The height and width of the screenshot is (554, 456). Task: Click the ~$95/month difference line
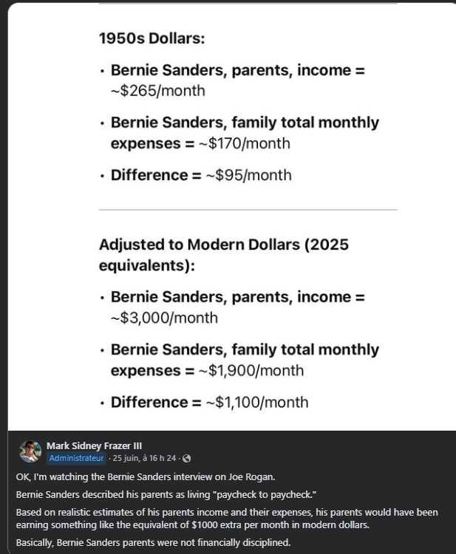[201, 175]
